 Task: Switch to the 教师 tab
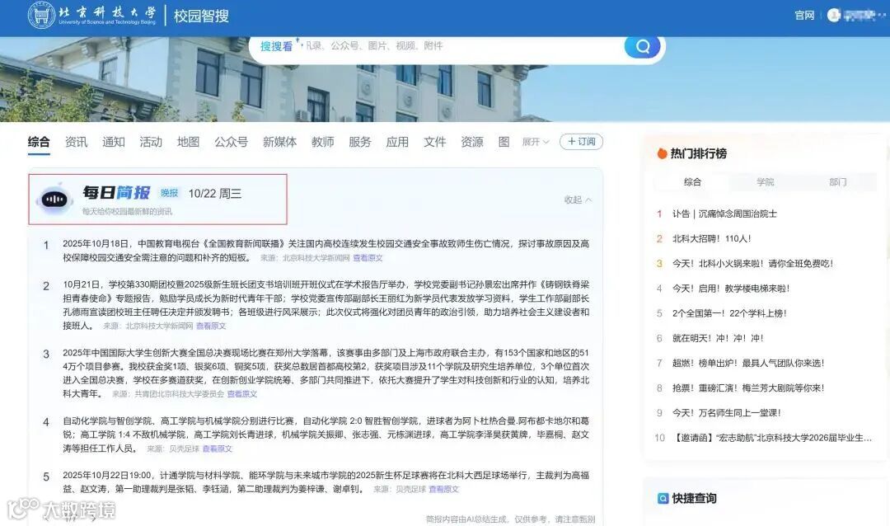pos(322,142)
